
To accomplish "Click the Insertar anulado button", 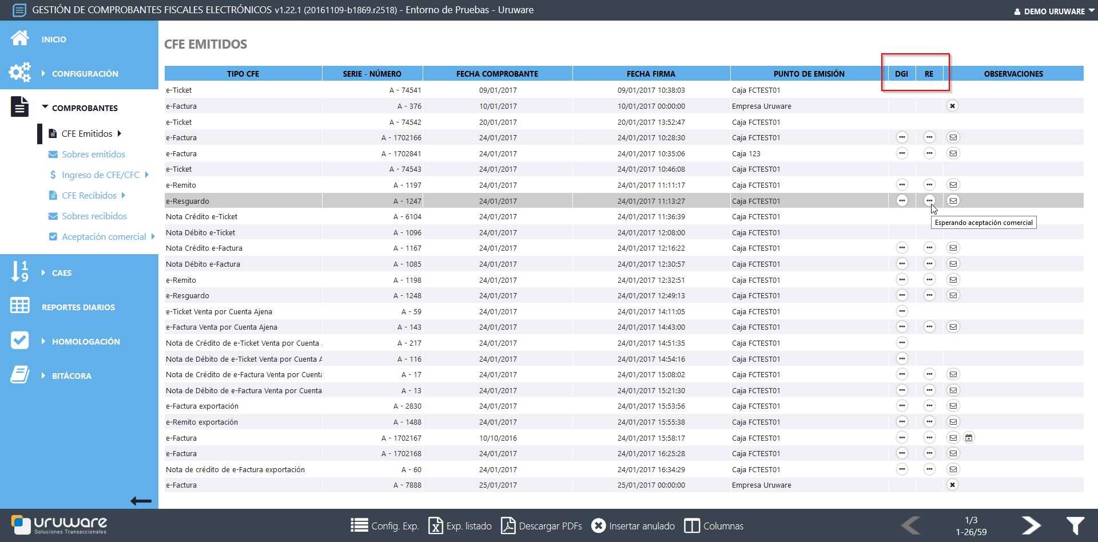I will coord(633,526).
